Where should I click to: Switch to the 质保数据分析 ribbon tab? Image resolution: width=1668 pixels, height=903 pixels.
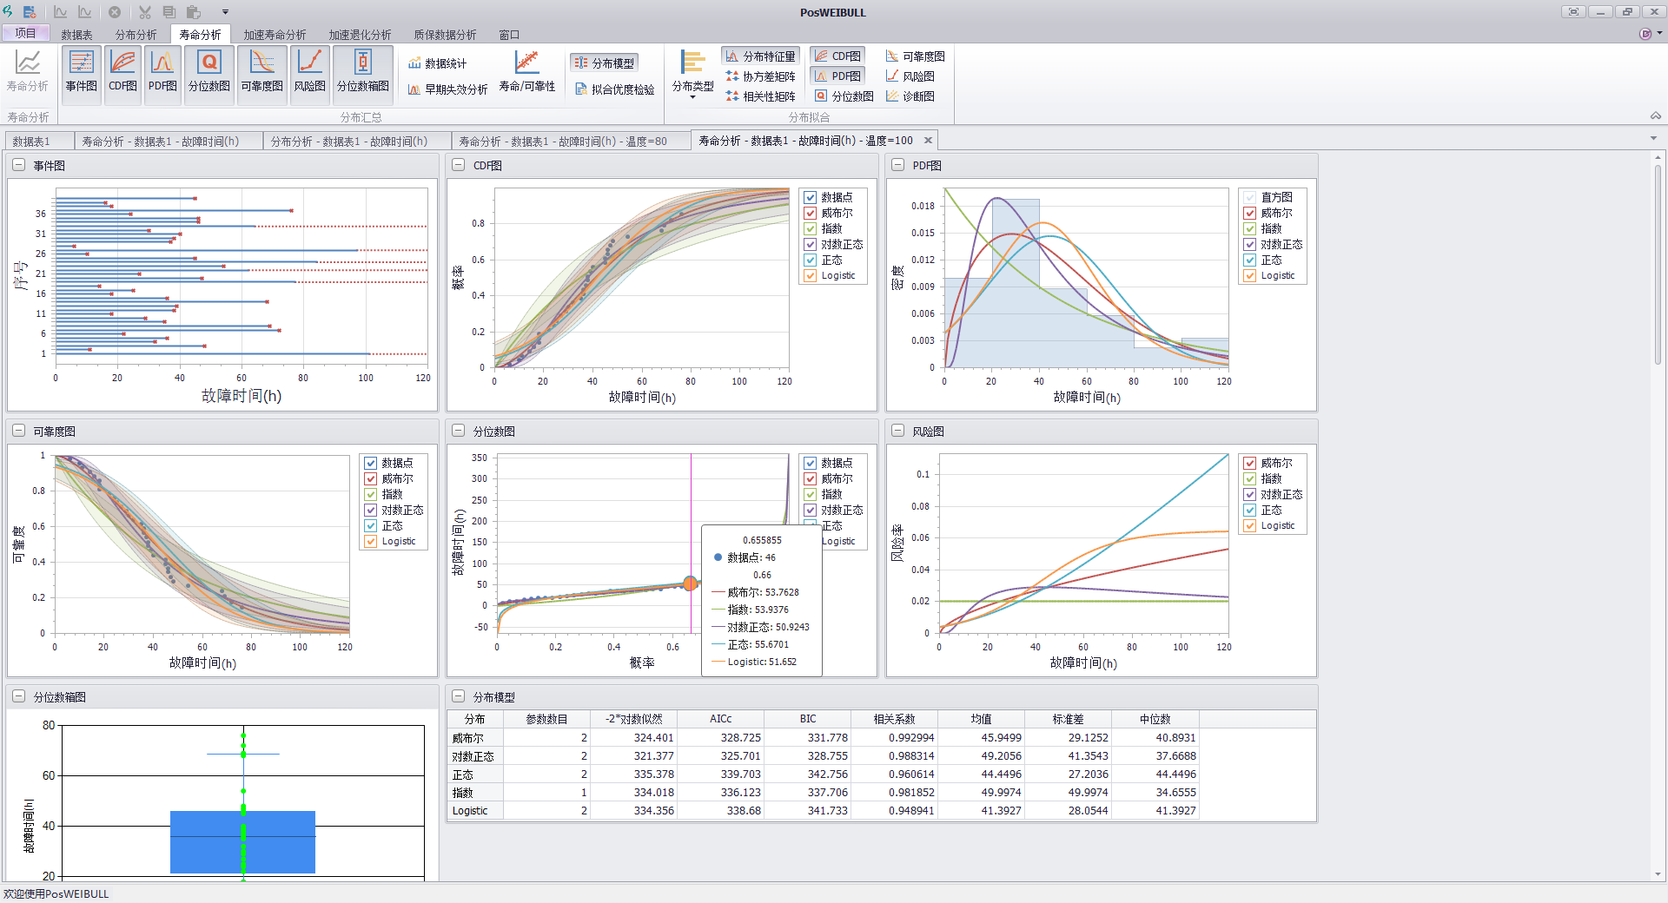[x=445, y=35]
